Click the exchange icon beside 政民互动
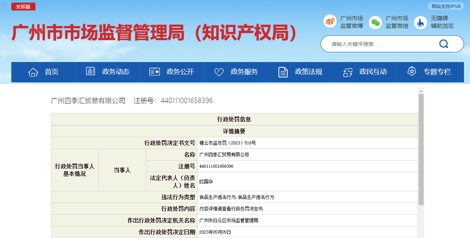The image size is (470, 238). pos(348,72)
